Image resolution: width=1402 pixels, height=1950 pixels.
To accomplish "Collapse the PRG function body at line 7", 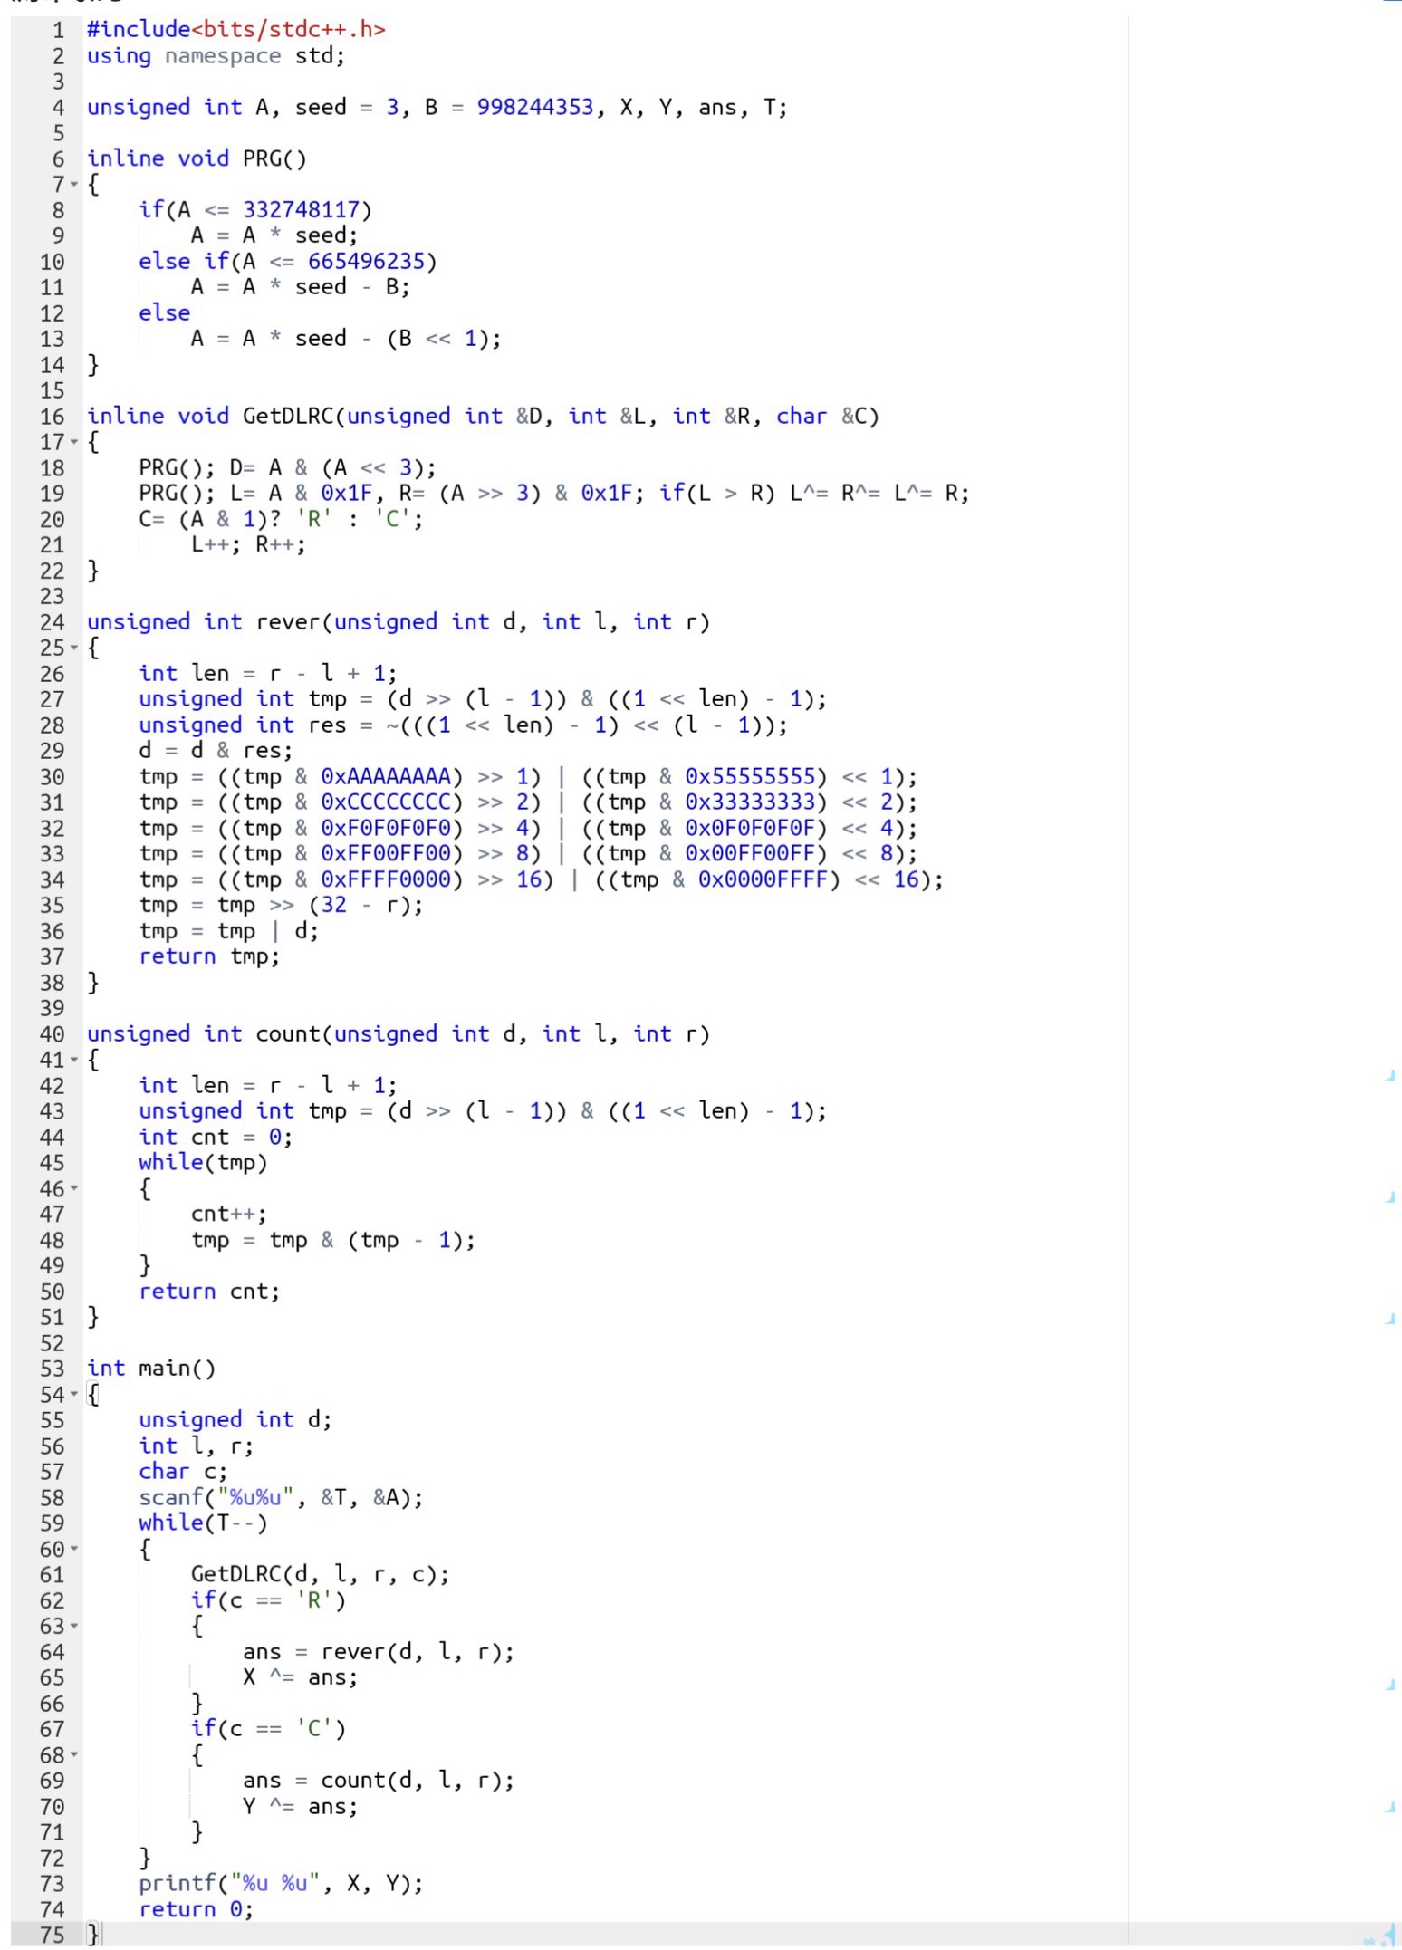I will pos(74,185).
